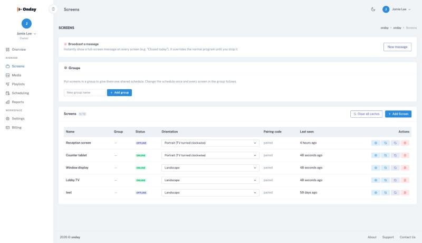Click purple reload icon for Window display
The height and width of the screenshot is (243, 422).
(x=395, y=167)
